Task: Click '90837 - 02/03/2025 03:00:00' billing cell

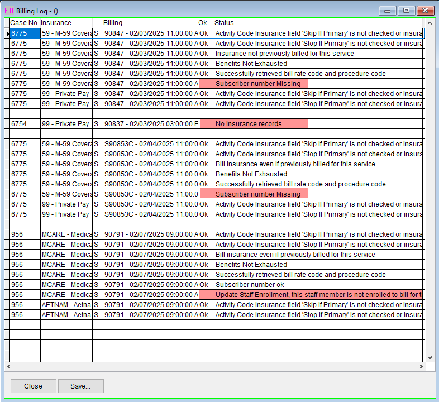Action: tap(150, 124)
